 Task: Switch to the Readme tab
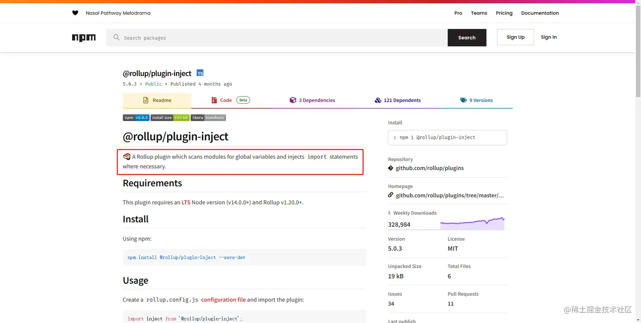click(x=157, y=100)
